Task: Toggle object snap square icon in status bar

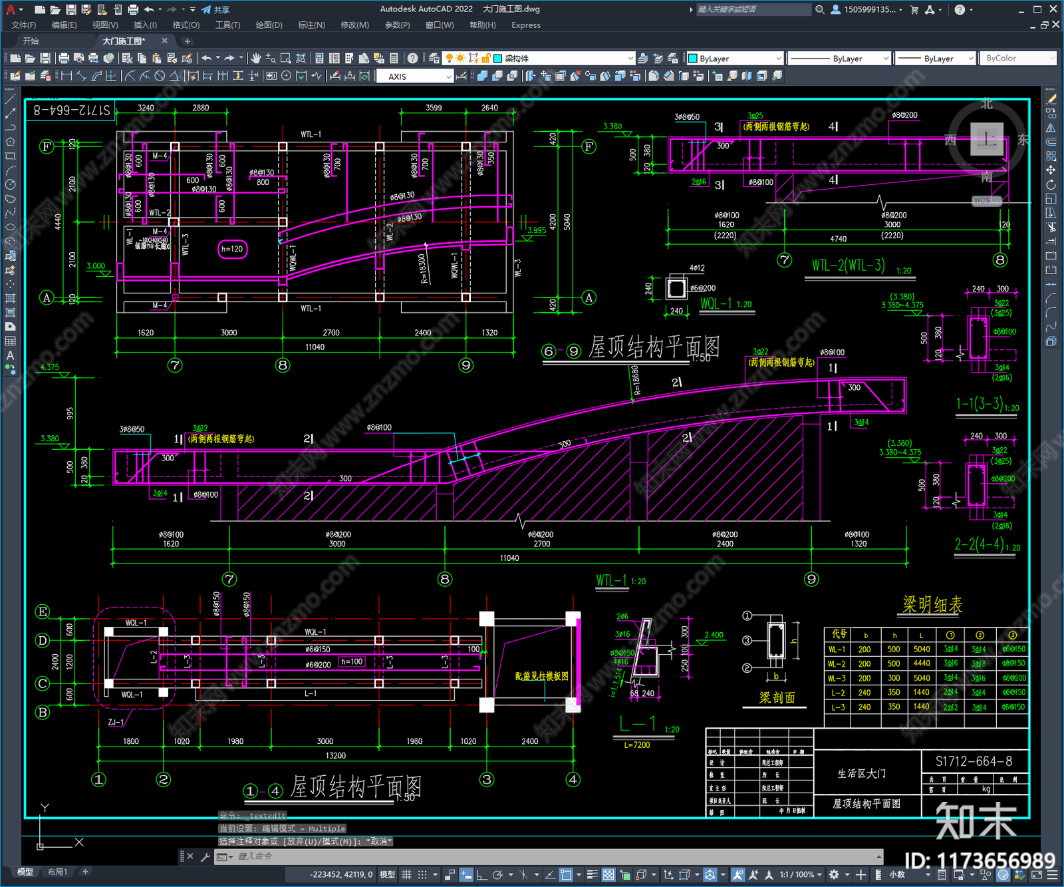Action: pyautogui.click(x=566, y=874)
